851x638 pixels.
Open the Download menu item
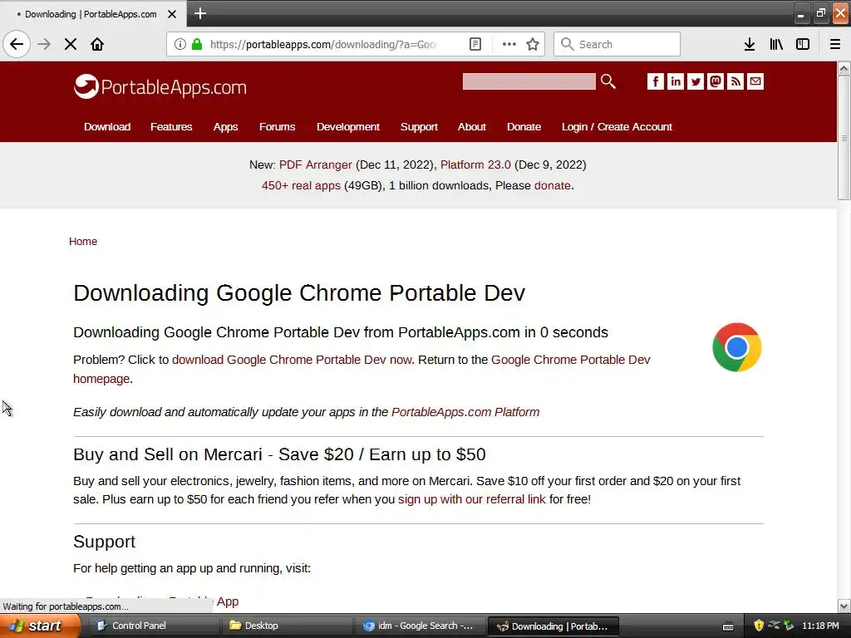click(107, 126)
